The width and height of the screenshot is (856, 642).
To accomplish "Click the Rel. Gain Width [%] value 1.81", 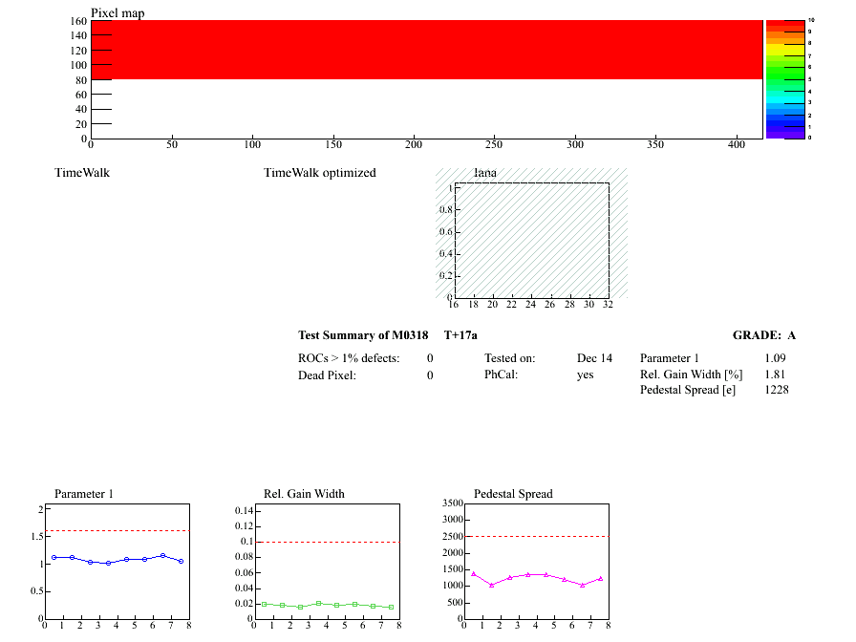I will [x=775, y=374].
